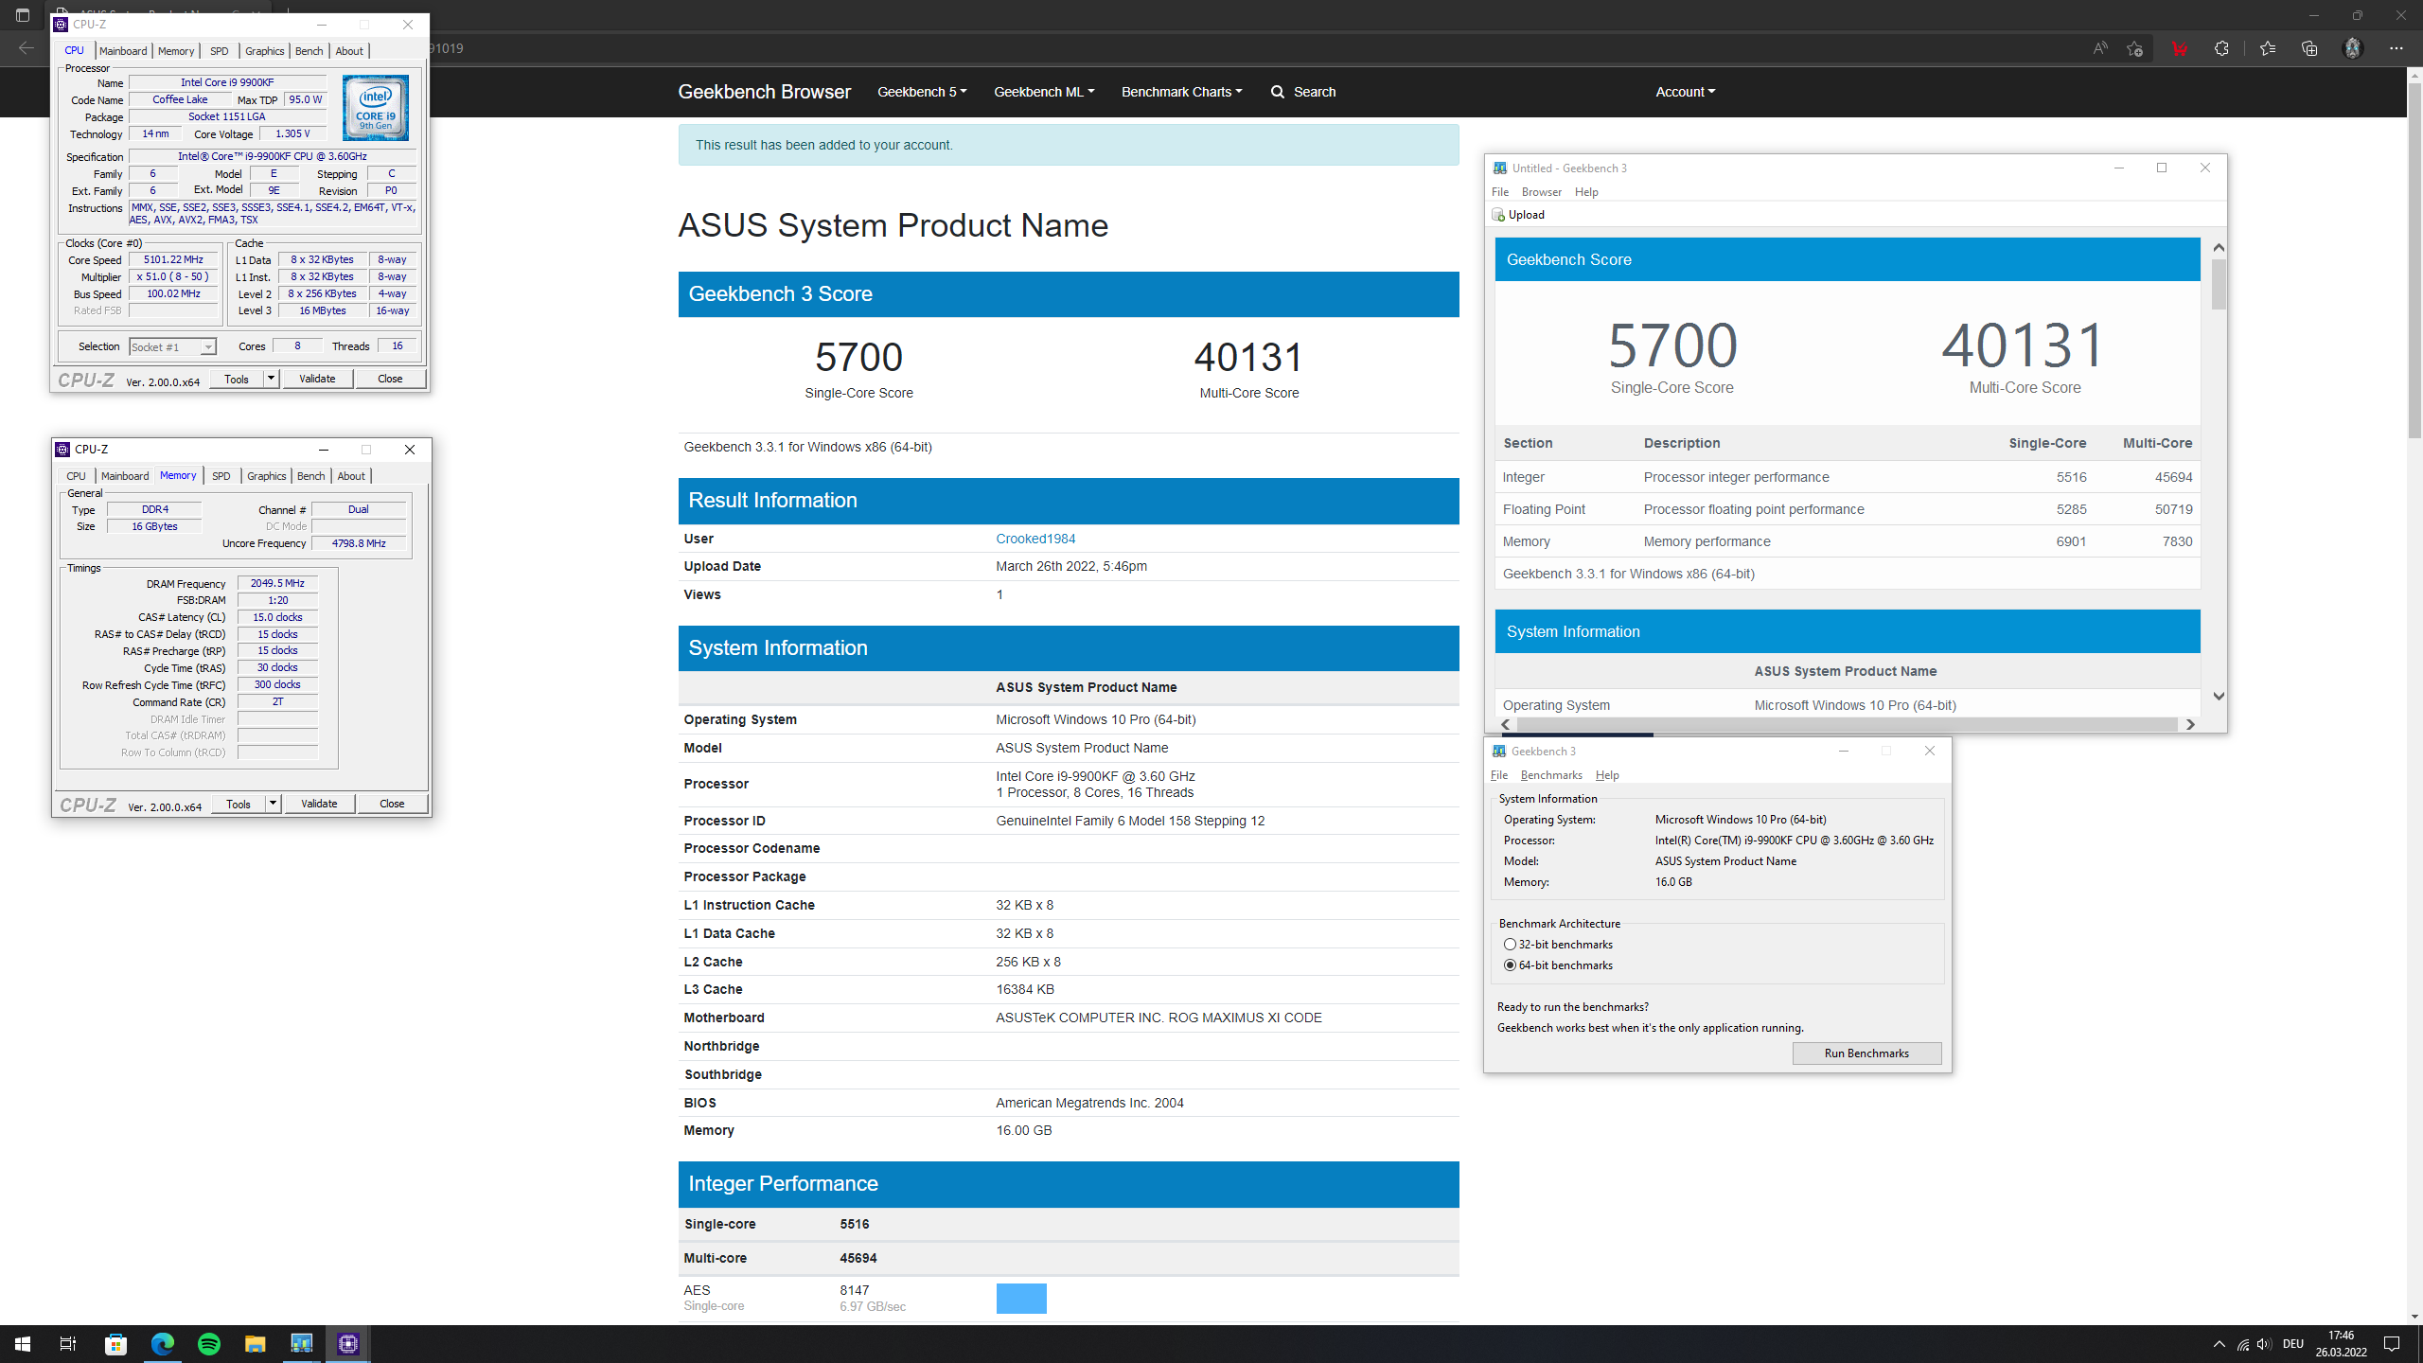
Task: Open the Socket #1 selection combo box
Action: 172,347
